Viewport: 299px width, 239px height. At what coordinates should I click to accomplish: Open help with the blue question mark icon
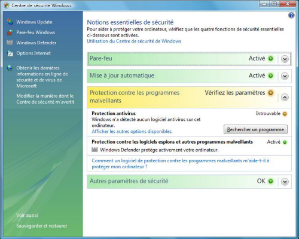(x=291, y=15)
